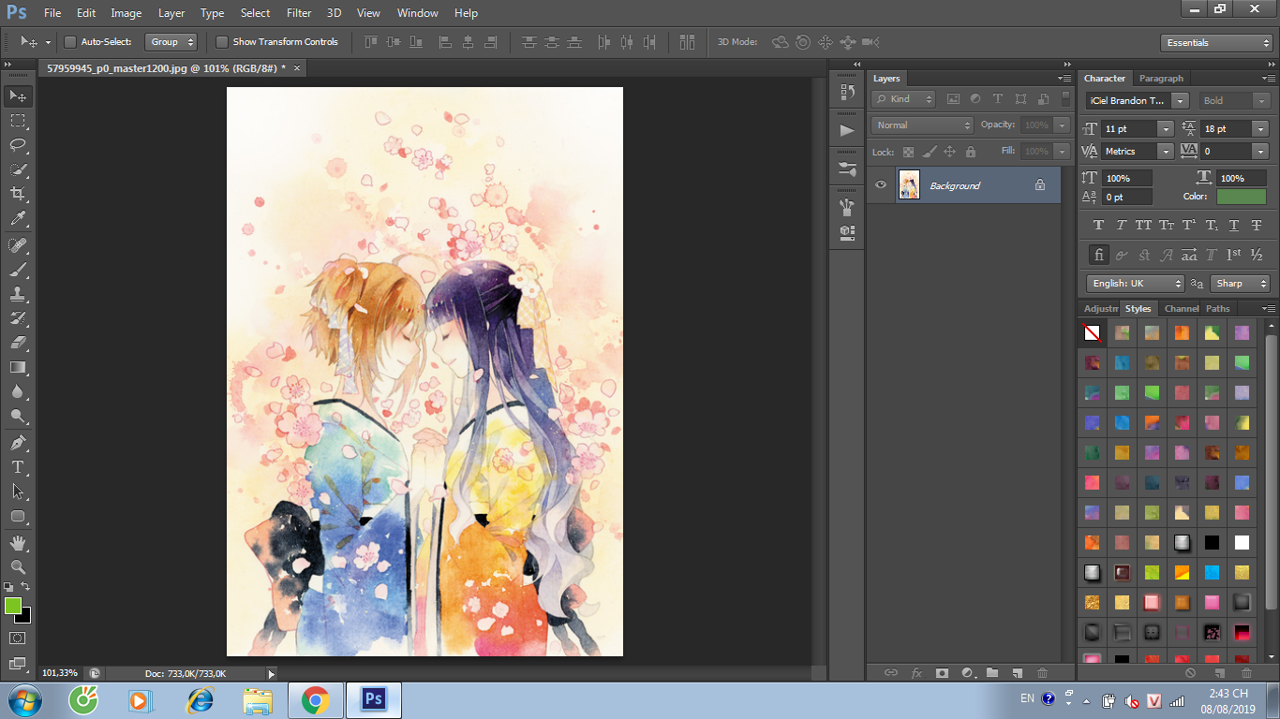Open the History panel icon
This screenshot has height=719, width=1280.
pyautogui.click(x=847, y=92)
